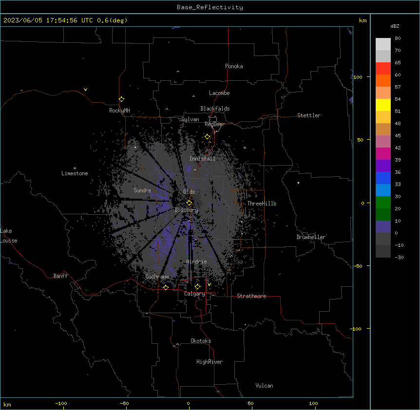The width and height of the screenshot is (420, 410).
Task: Click the HighRiver label
Action: pyautogui.click(x=210, y=362)
